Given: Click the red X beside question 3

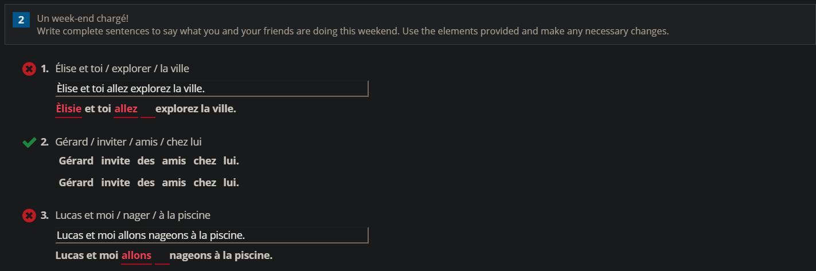Looking at the screenshot, I should [x=29, y=215].
